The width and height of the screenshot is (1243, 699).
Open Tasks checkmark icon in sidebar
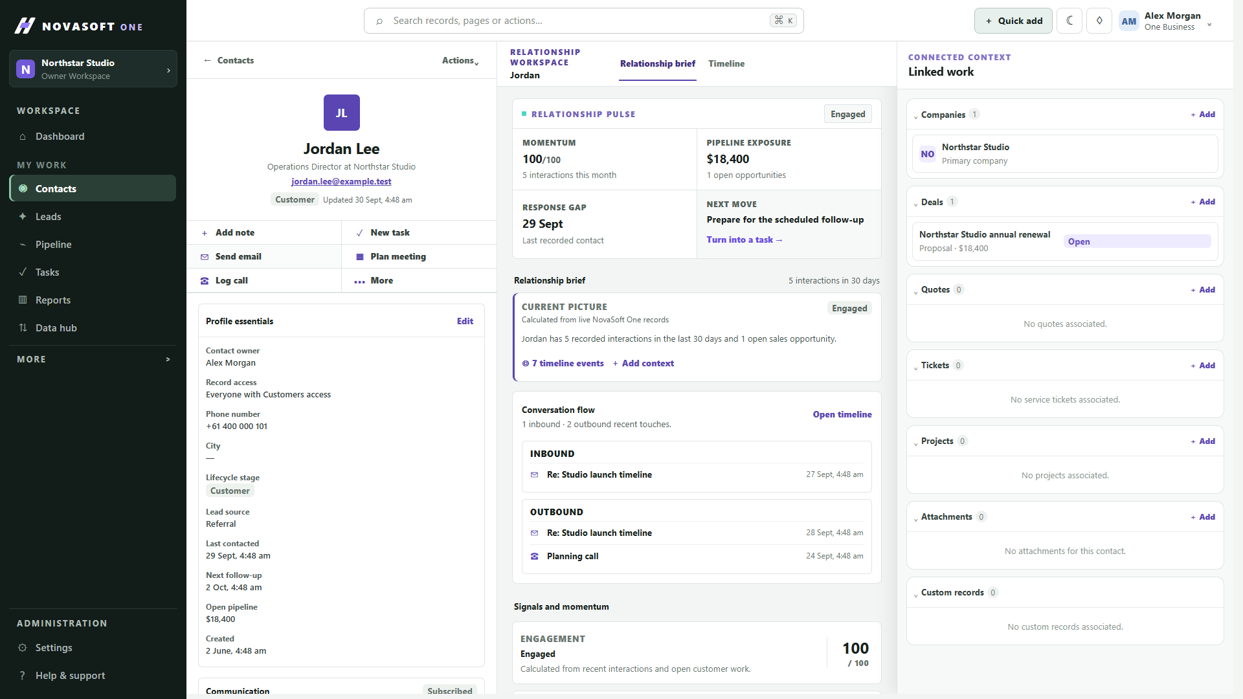click(x=23, y=272)
